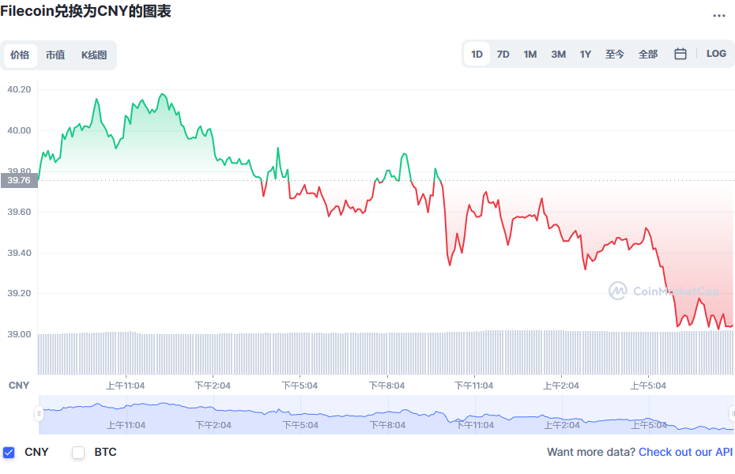
Task: Click the 39.40 y-axis value
Action: (x=19, y=253)
